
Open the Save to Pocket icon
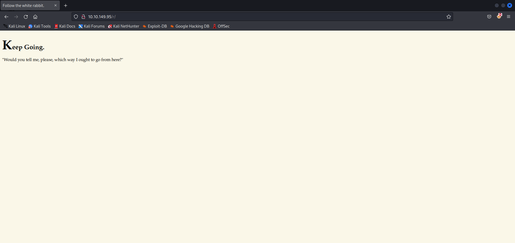(489, 17)
